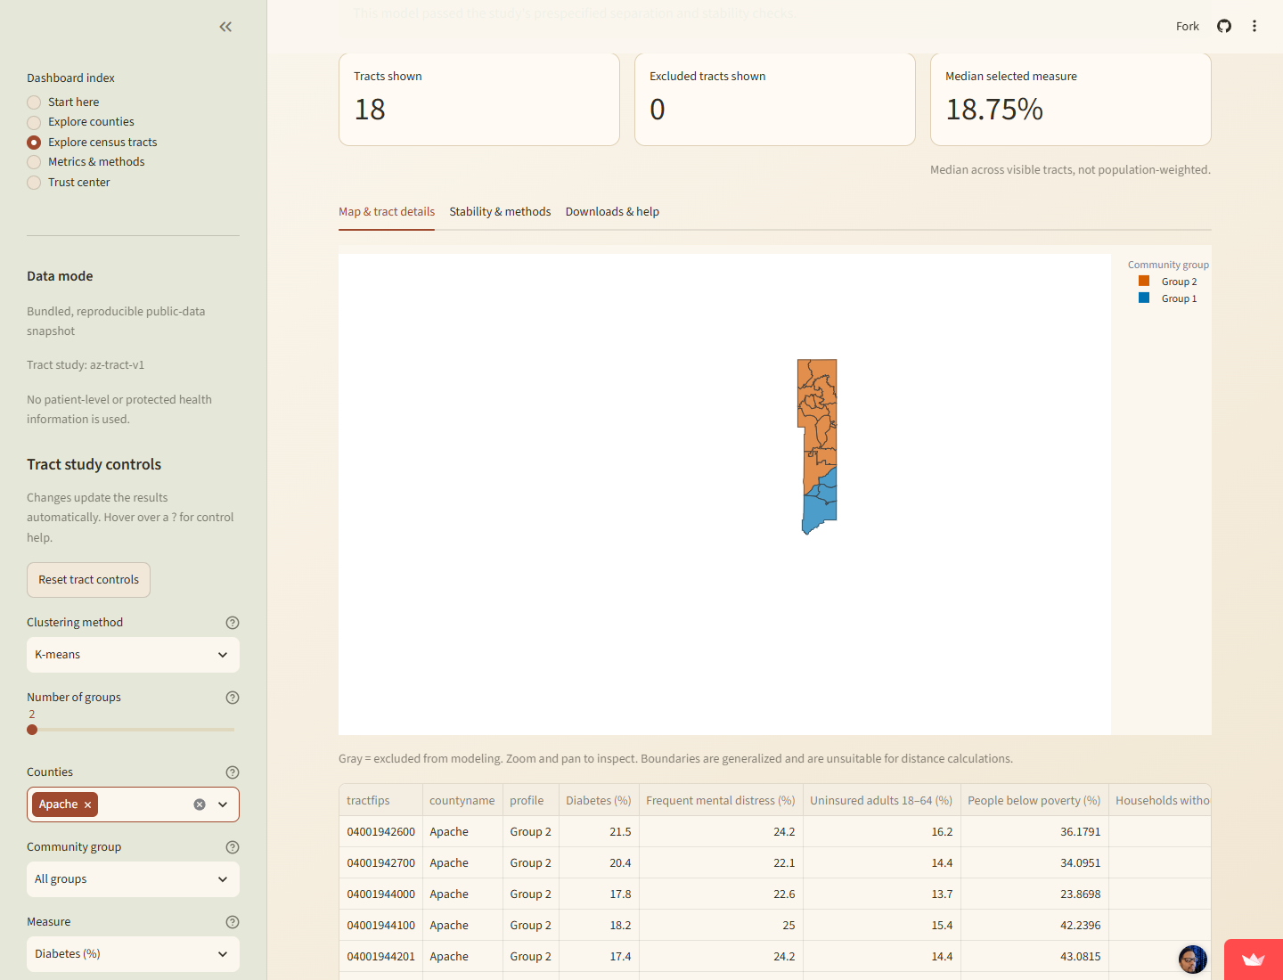
Task: Sort by Uninsured adults 18–64 (%) header
Action: (x=881, y=801)
